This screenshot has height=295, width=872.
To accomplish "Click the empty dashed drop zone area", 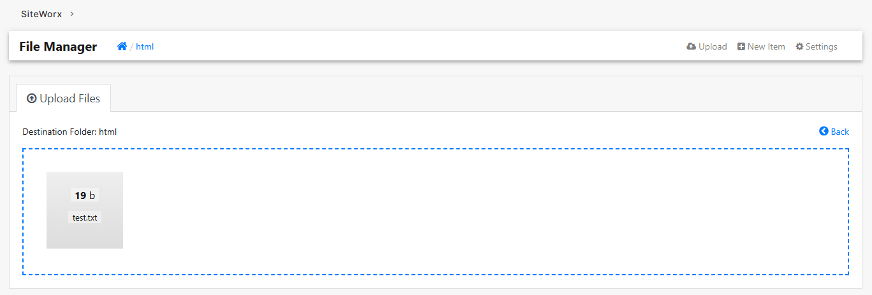I will (x=484, y=212).
